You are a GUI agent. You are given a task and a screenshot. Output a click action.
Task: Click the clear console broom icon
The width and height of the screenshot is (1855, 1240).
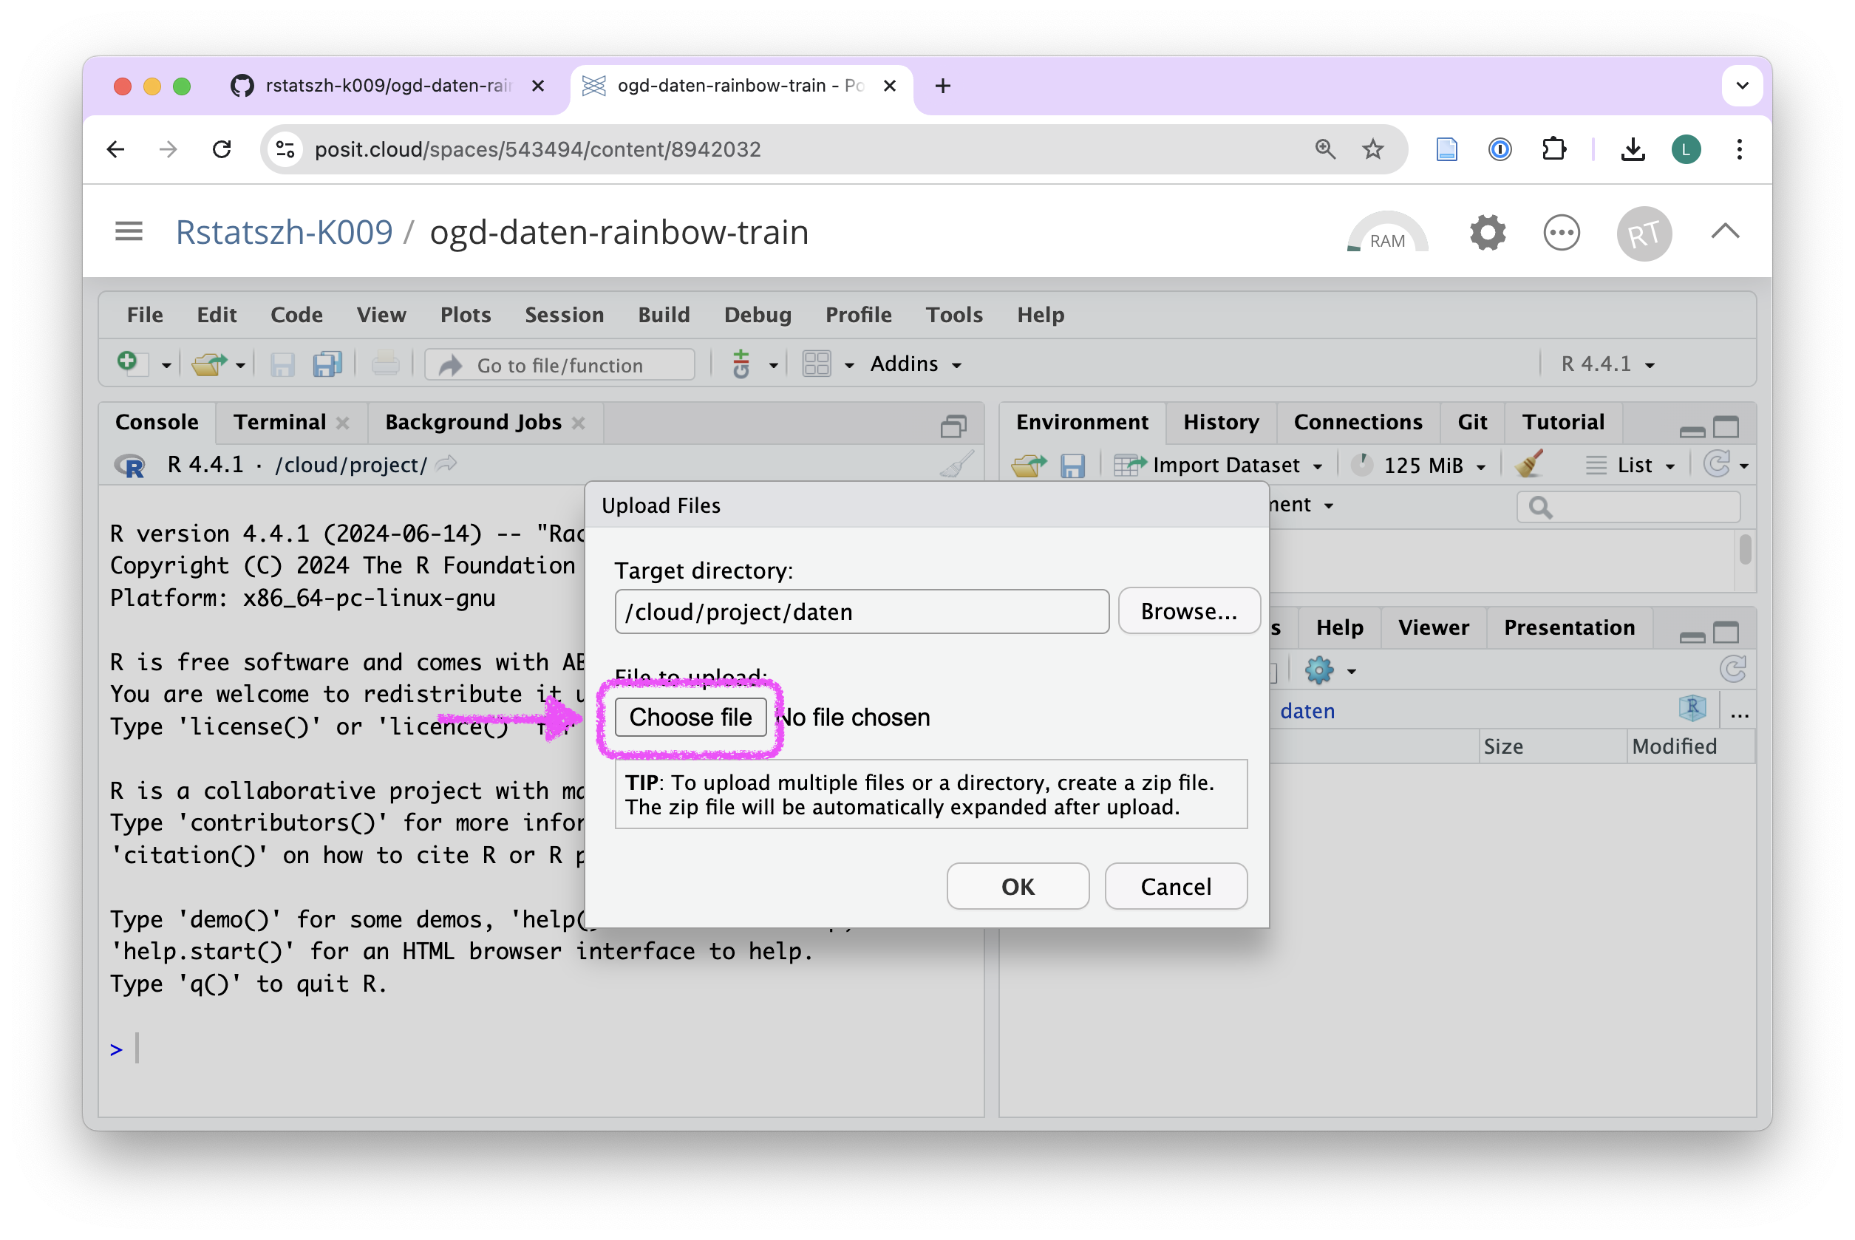[956, 465]
